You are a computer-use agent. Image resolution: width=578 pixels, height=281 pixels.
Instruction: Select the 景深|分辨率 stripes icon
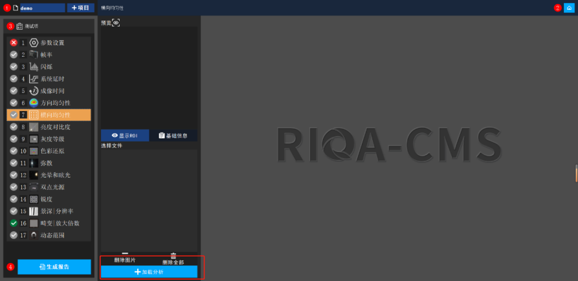pyautogui.click(x=34, y=211)
